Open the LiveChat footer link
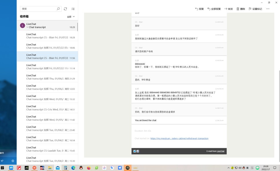 [x=220, y=151]
